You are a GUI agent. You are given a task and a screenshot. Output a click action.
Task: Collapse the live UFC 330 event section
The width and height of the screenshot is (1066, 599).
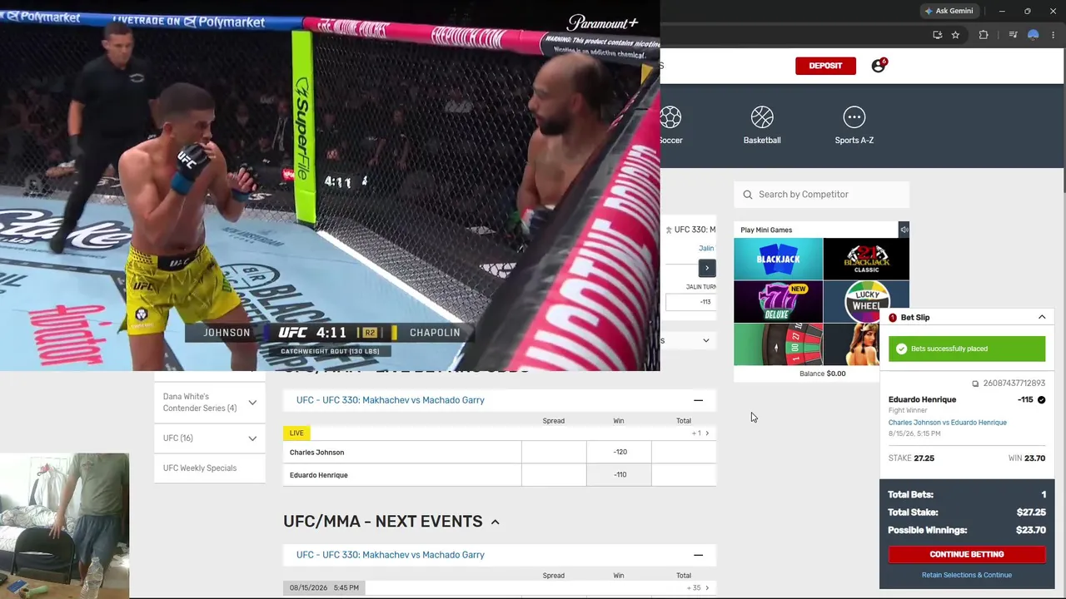(699, 400)
